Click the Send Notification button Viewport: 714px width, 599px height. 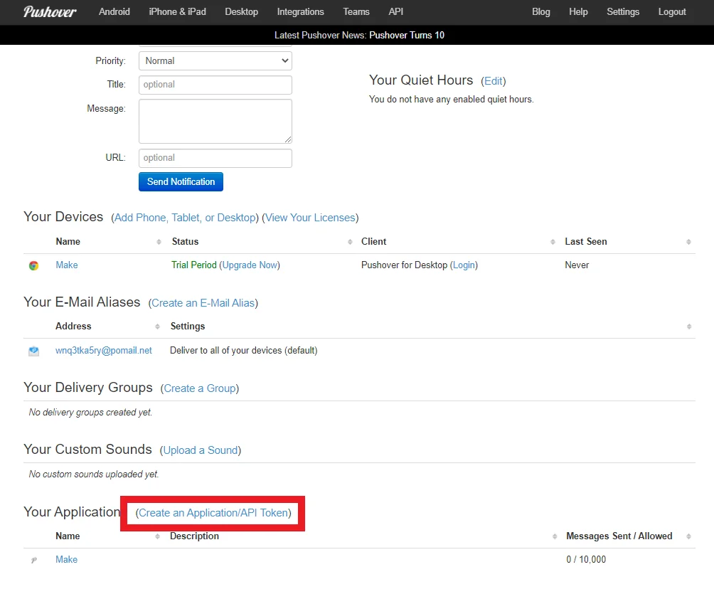[181, 181]
